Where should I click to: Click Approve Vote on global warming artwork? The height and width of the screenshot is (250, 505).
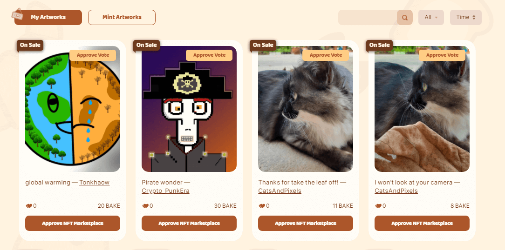[x=93, y=55]
